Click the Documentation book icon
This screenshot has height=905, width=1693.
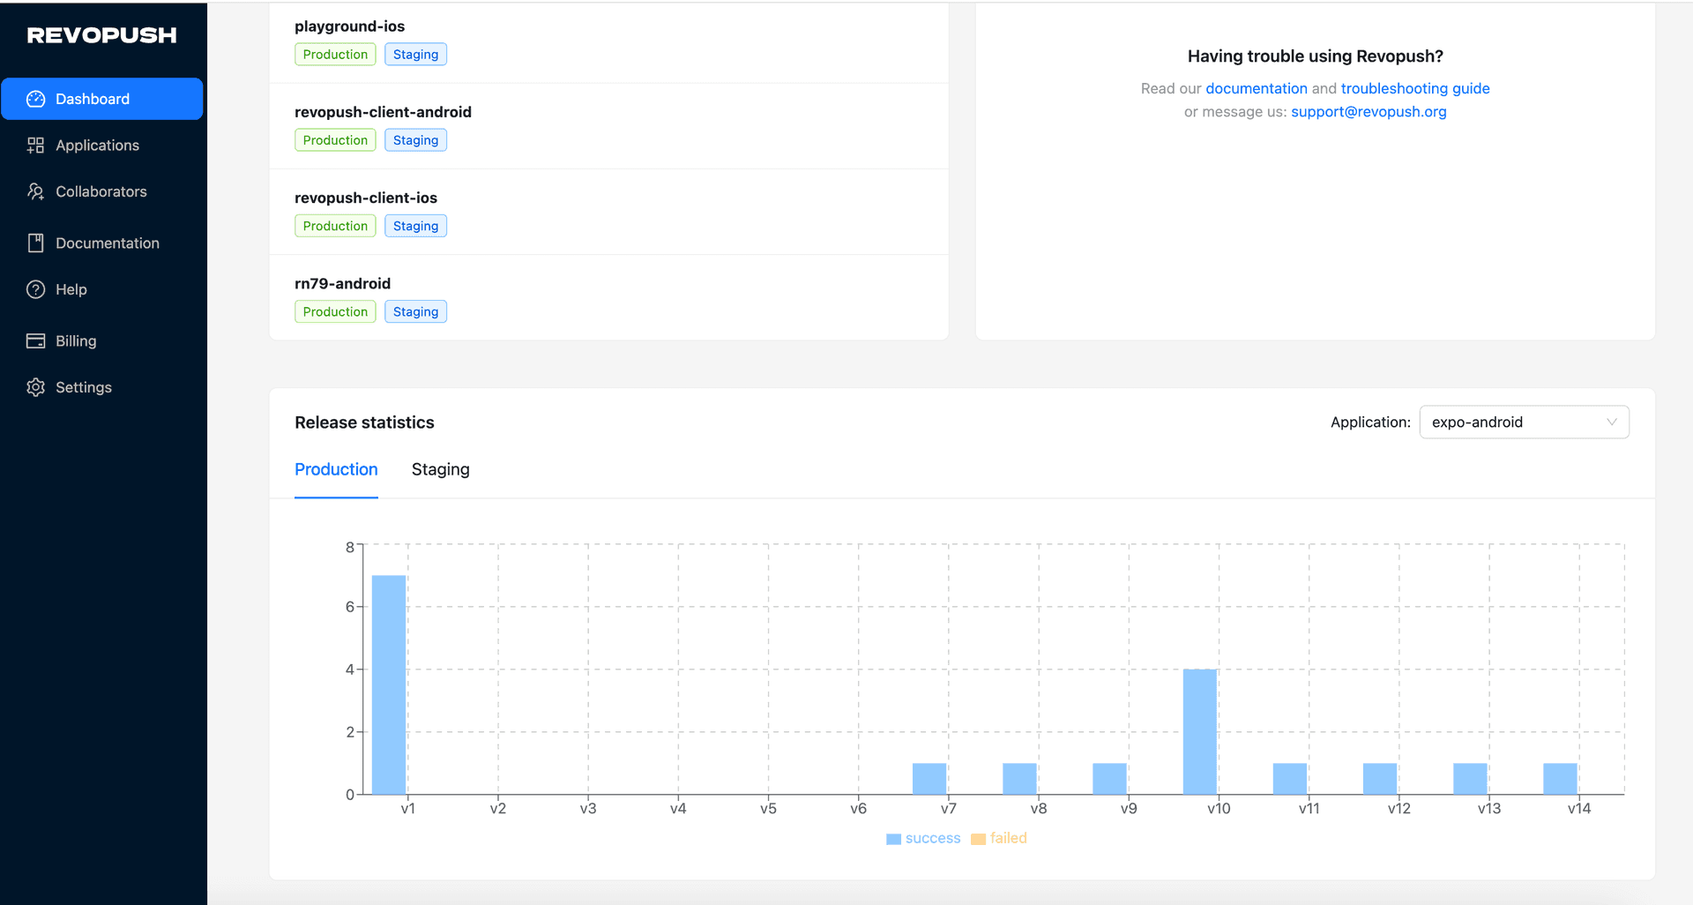(35, 243)
